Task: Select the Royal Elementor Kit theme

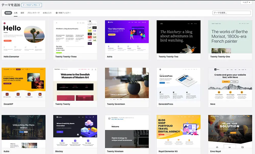Action: pos(178,131)
